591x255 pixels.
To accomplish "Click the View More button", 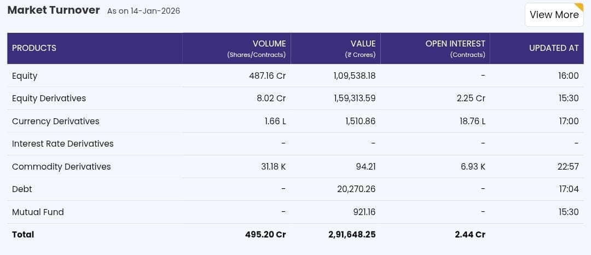I will [554, 15].
